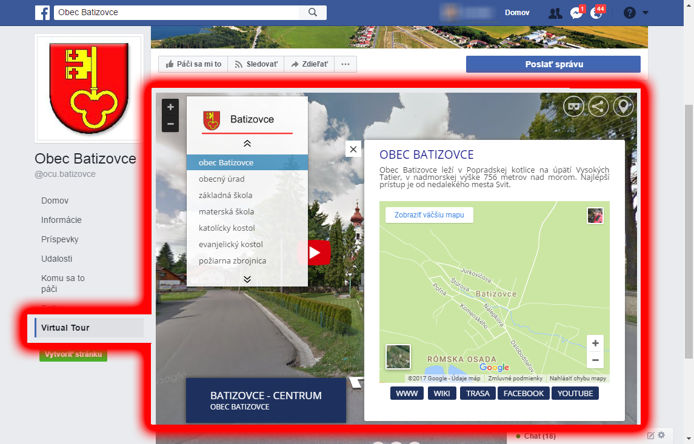Open the 'Domov' page tab in sidebar

pyautogui.click(x=55, y=200)
